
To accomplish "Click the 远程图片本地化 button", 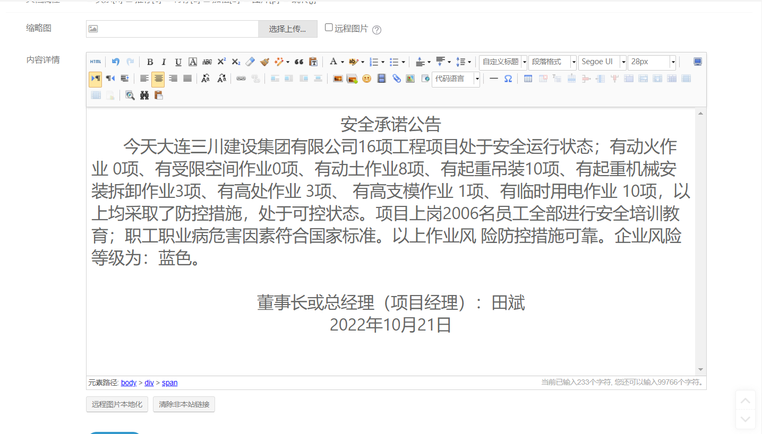I will click(117, 404).
